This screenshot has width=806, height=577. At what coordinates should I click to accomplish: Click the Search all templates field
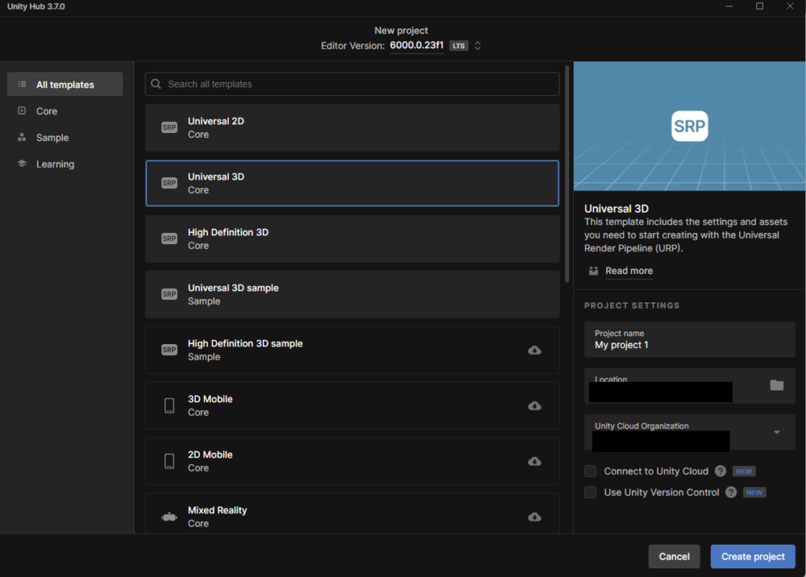[352, 83]
